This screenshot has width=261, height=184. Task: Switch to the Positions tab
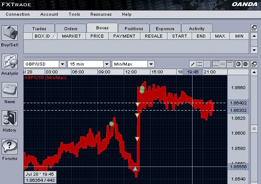click(134, 28)
